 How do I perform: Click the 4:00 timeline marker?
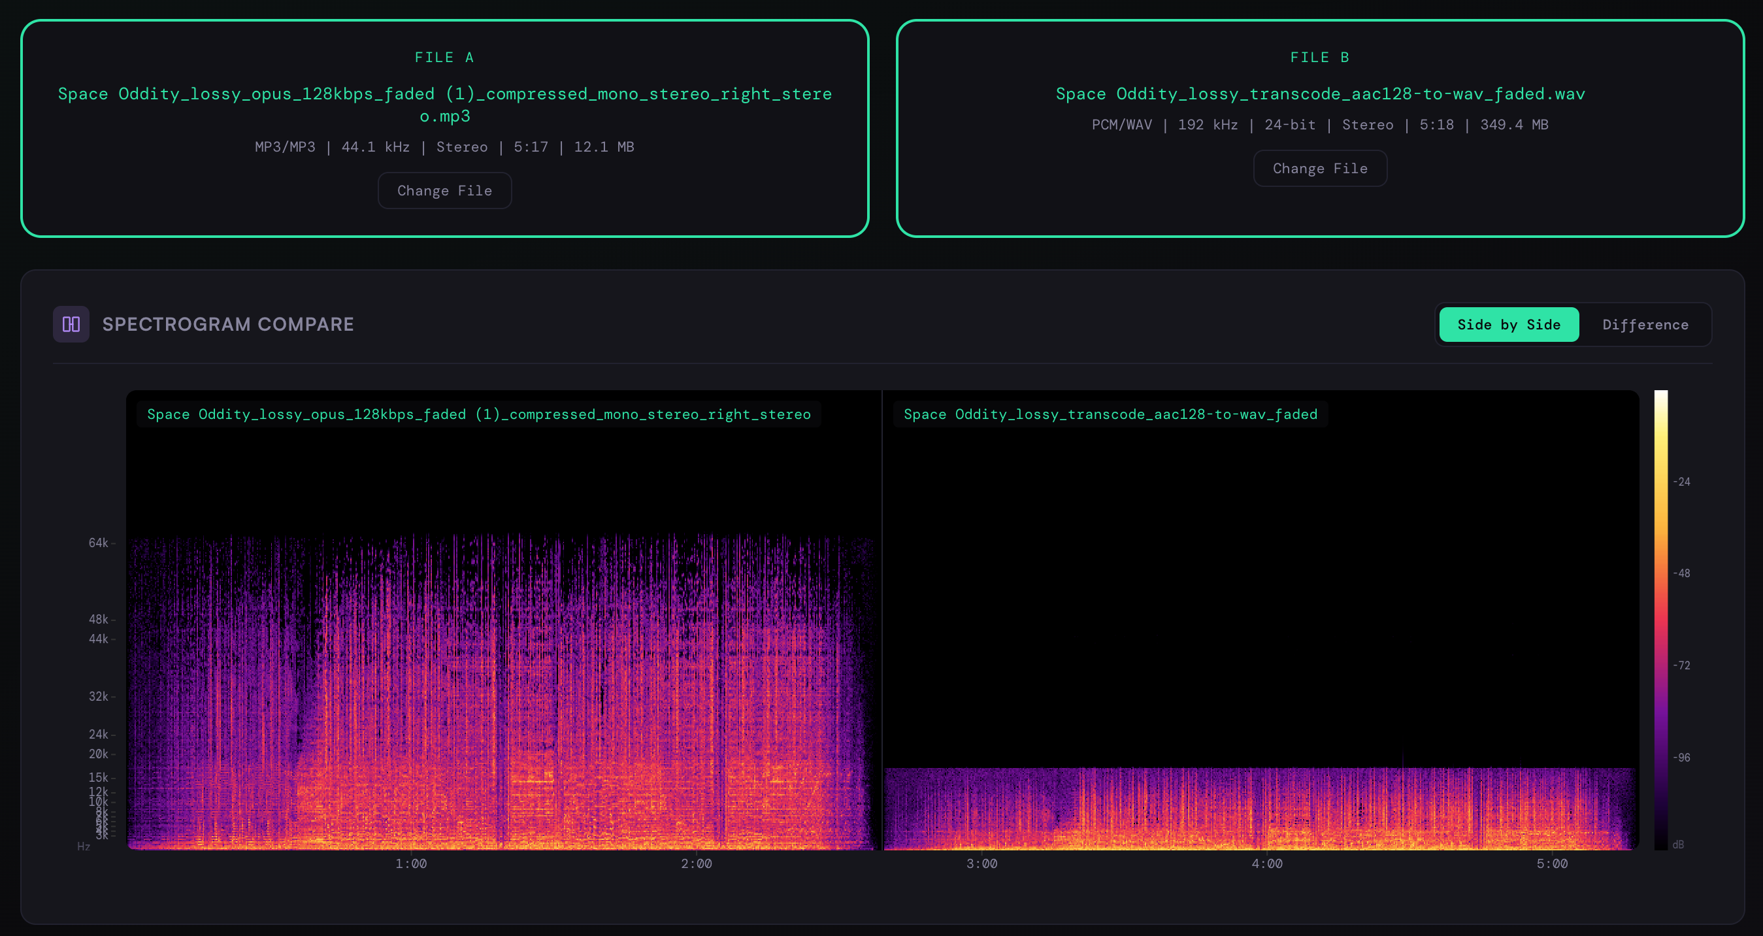point(1267,863)
